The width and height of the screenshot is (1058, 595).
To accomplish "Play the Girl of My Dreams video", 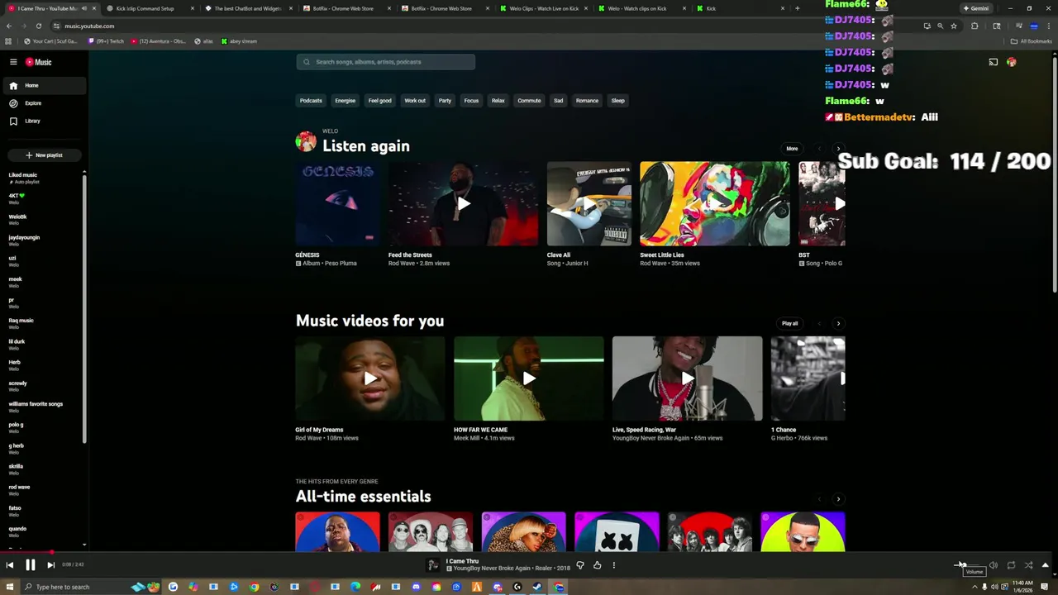I will (x=370, y=378).
